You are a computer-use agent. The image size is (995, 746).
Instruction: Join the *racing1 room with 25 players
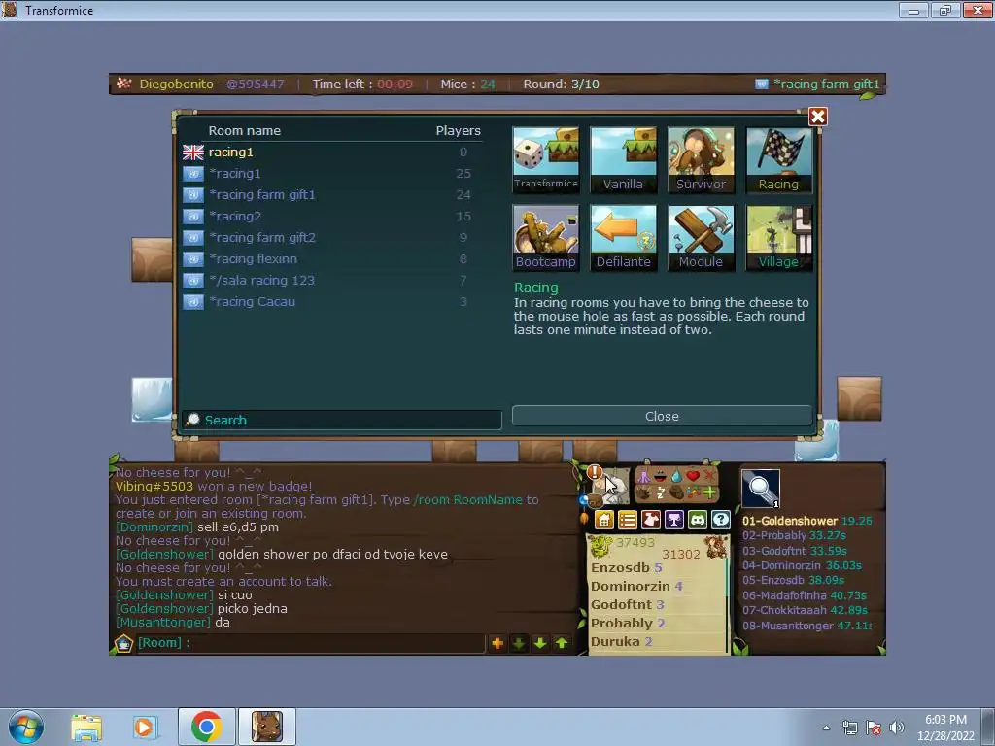tap(332, 173)
